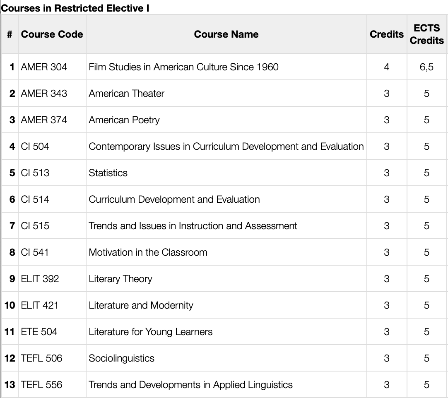Click the Statistics course name

[108, 173]
